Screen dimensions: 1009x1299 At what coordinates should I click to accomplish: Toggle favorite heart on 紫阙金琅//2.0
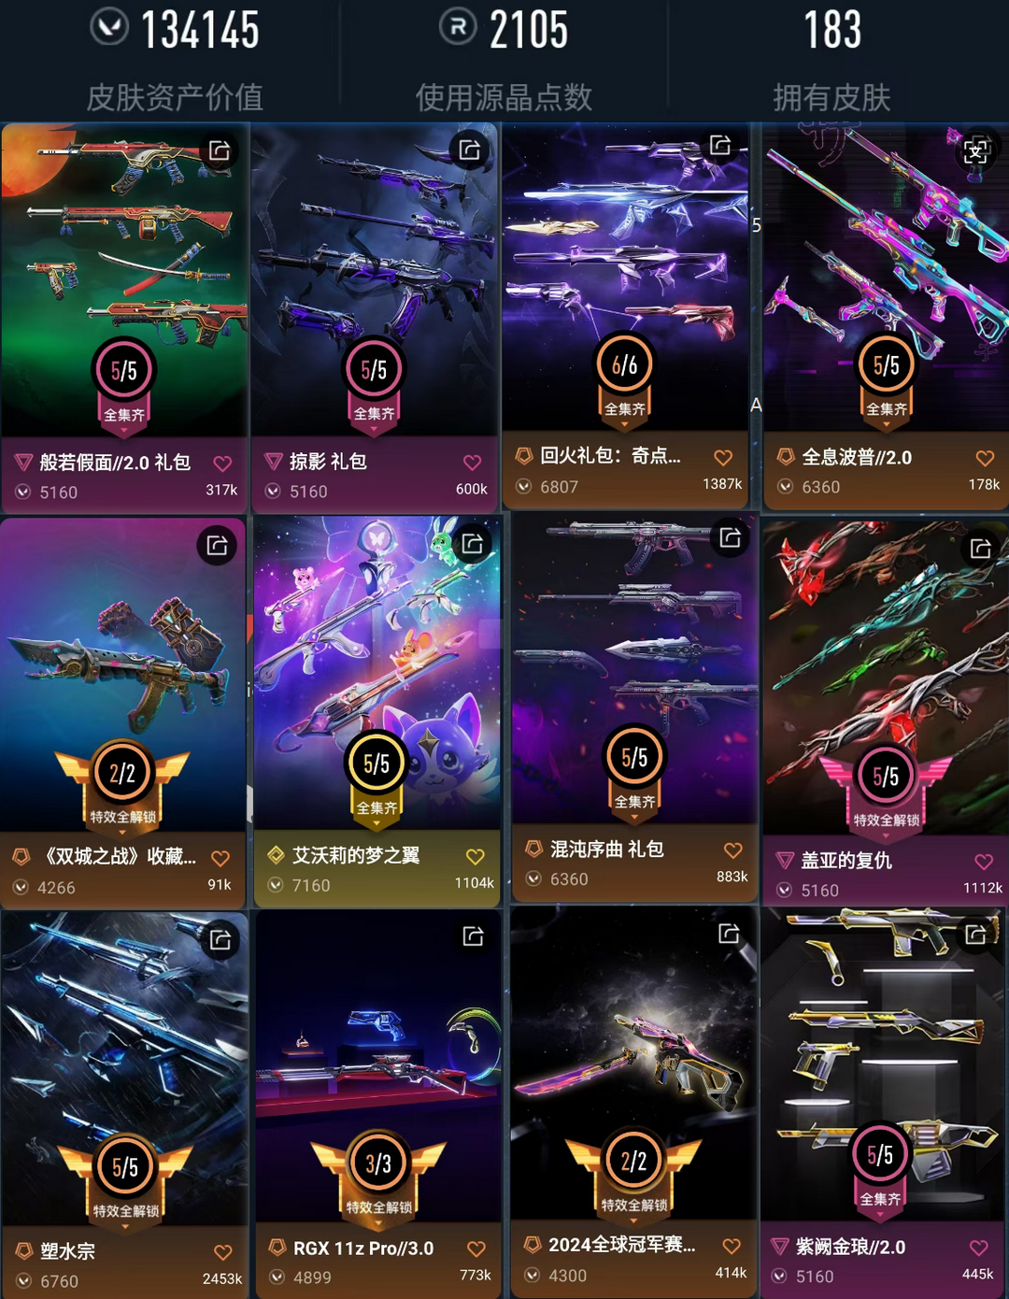pyautogui.click(x=978, y=1248)
